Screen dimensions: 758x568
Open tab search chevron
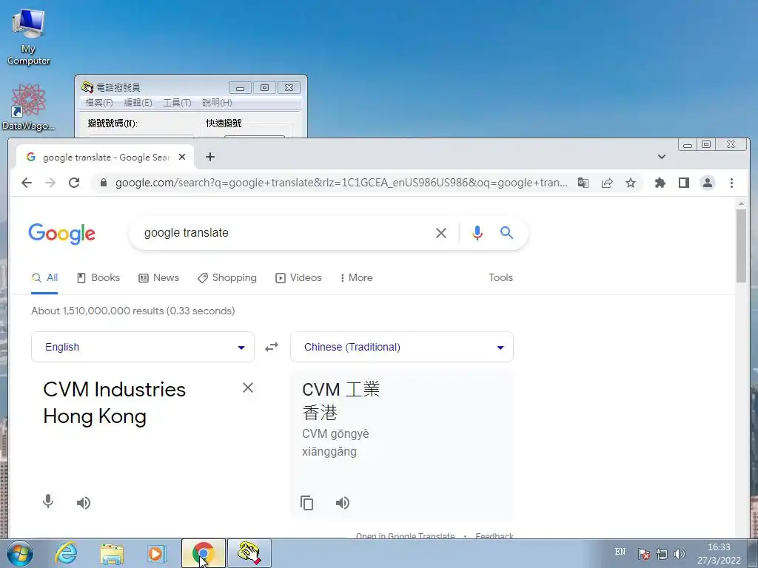(662, 157)
